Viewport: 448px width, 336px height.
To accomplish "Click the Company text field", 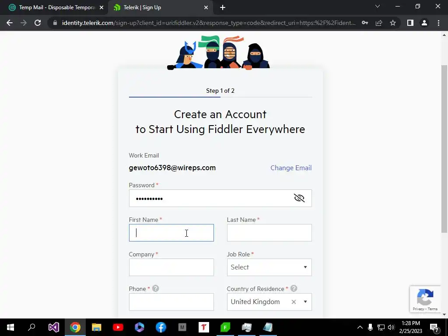I will (x=171, y=267).
